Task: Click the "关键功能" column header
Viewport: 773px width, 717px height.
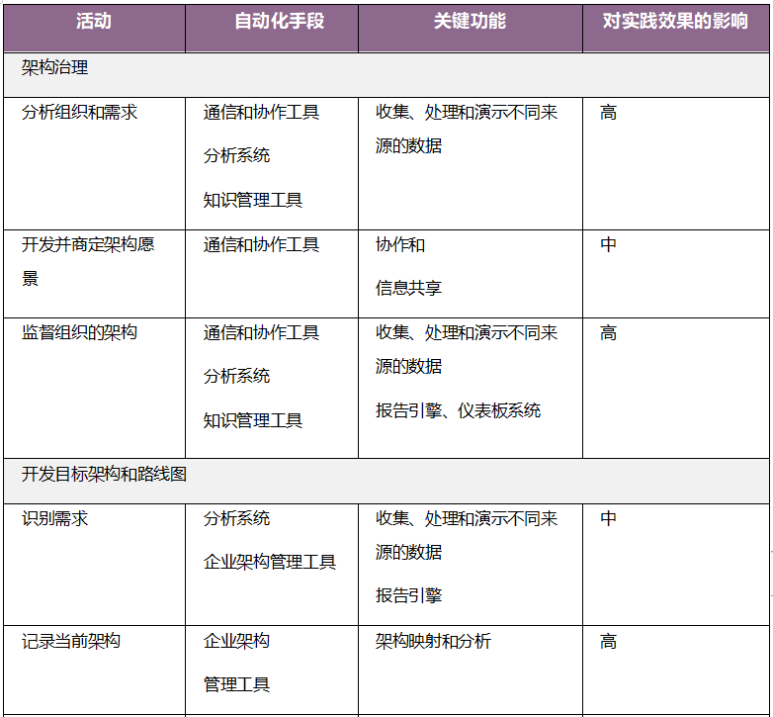Action: 470,21
